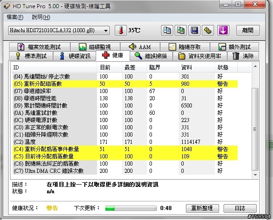Select the (C5) 目前待分配扇區數量 row

[x=125, y=156]
